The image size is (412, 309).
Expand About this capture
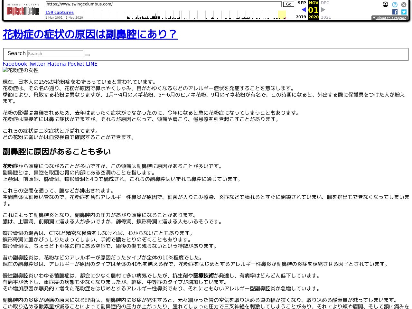click(x=389, y=18)
